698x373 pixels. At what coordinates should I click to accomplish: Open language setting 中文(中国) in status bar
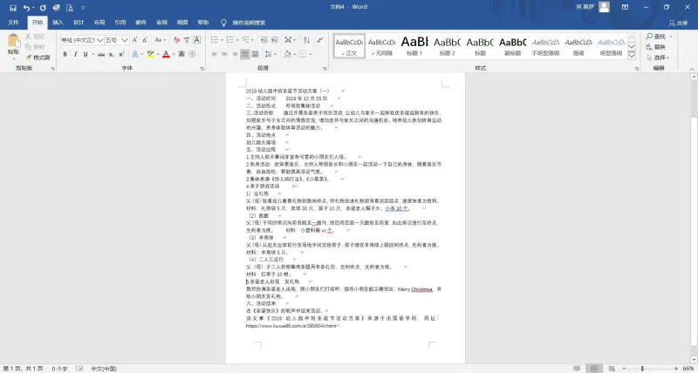104,369
